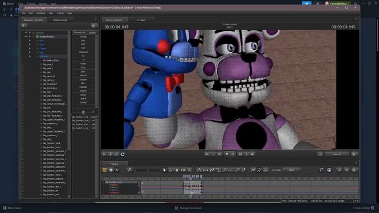Click the viewport translate manipulator tool
Viewport: 379px width, 213px height.
click(110, 154)
